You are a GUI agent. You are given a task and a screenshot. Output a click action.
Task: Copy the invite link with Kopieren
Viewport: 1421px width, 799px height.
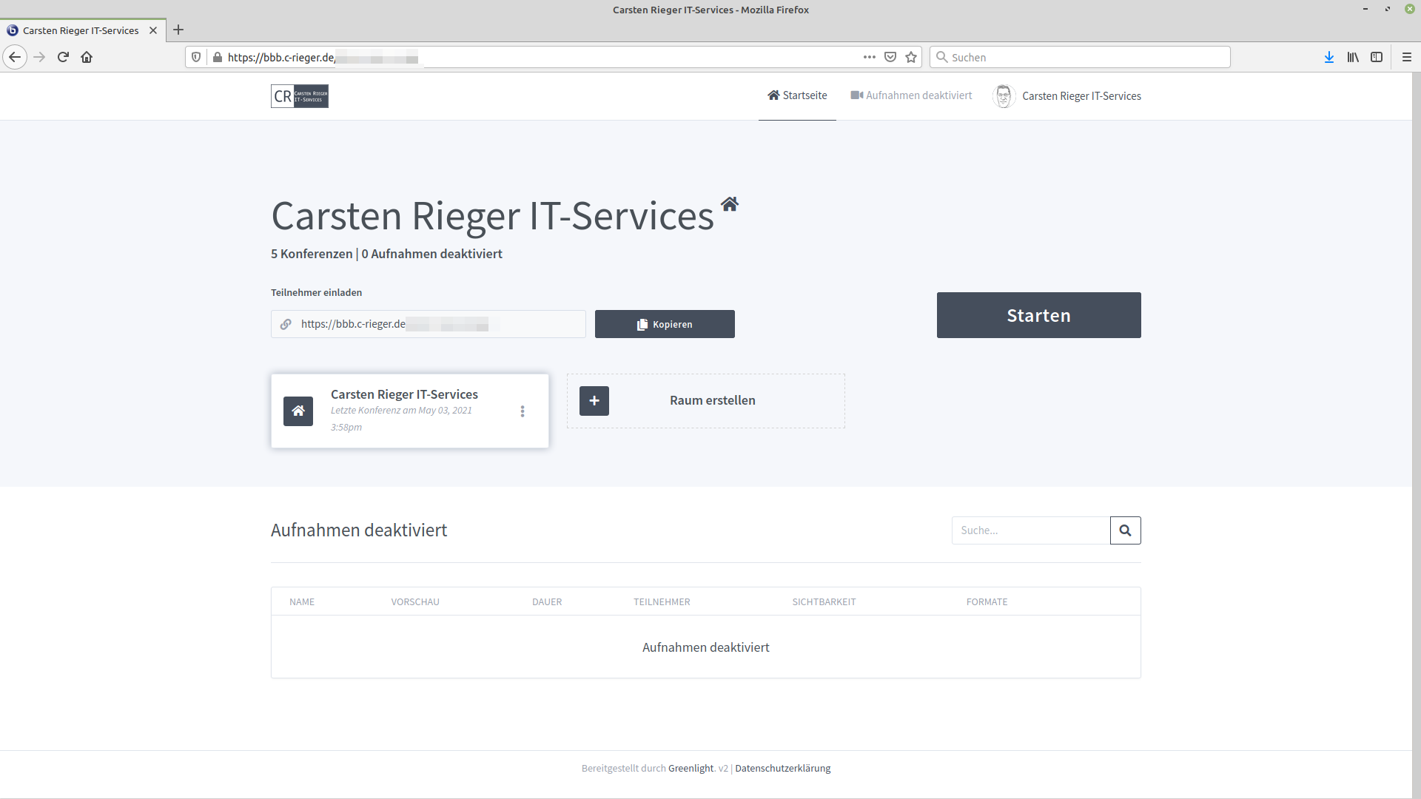pyautogui.click(x=665, y=324)
